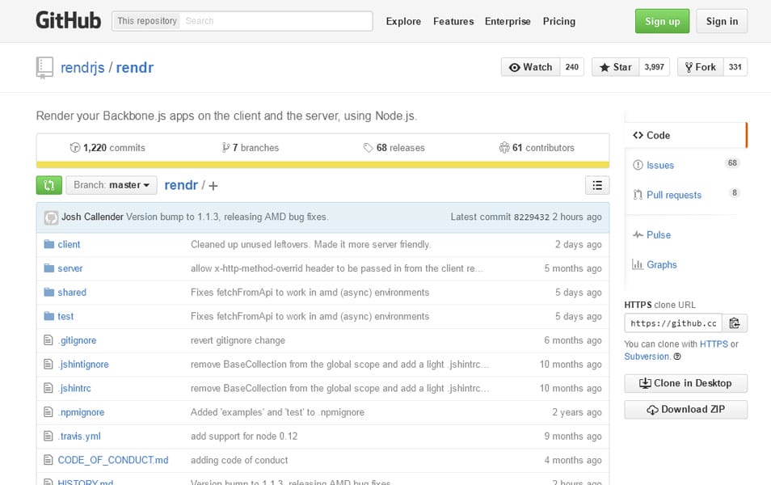Open the client folder
The width and height of the screenshot is (771, 485).
coord(69,244)
